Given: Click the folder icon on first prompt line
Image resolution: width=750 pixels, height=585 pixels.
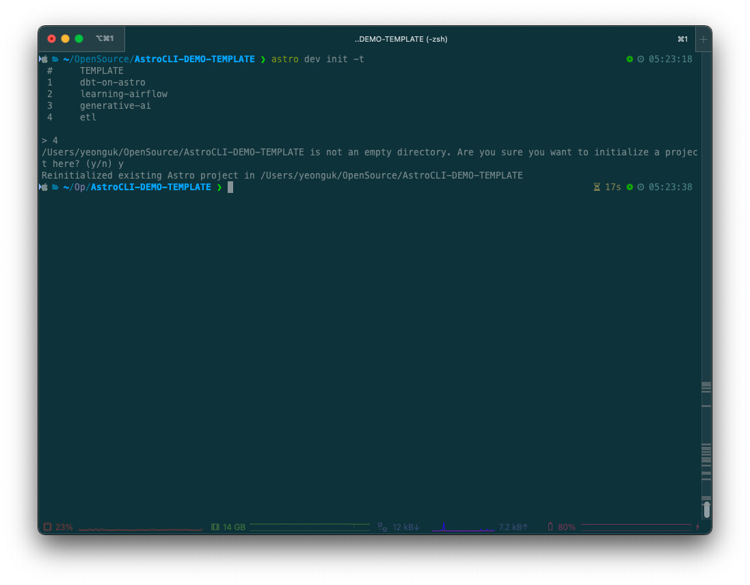Looking at the screenshot, I should coord(55,59).
